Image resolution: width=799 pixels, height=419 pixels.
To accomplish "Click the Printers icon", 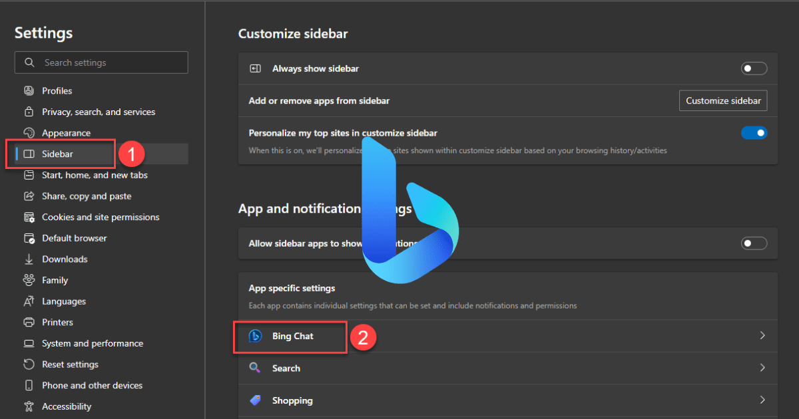I will (29, 323).
